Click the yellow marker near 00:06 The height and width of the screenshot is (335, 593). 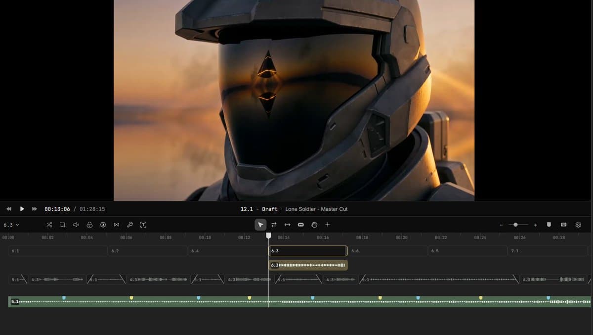pos(131,298)
